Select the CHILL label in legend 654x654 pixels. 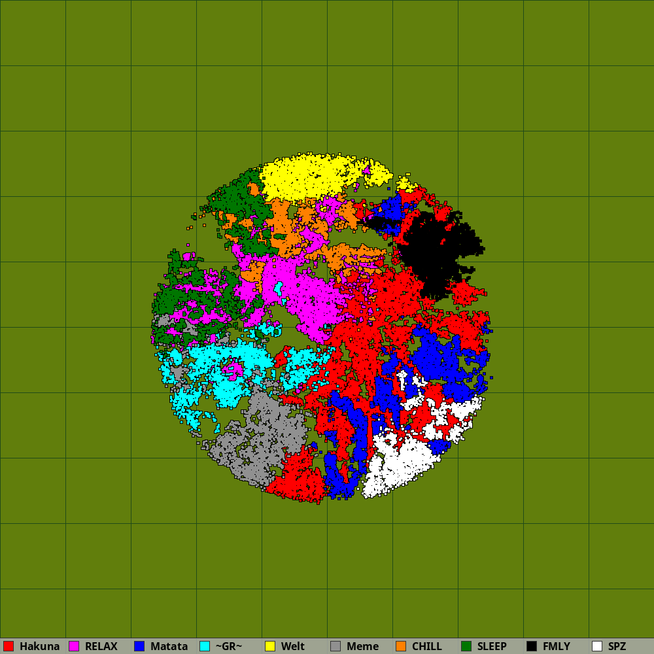point(426,646)
